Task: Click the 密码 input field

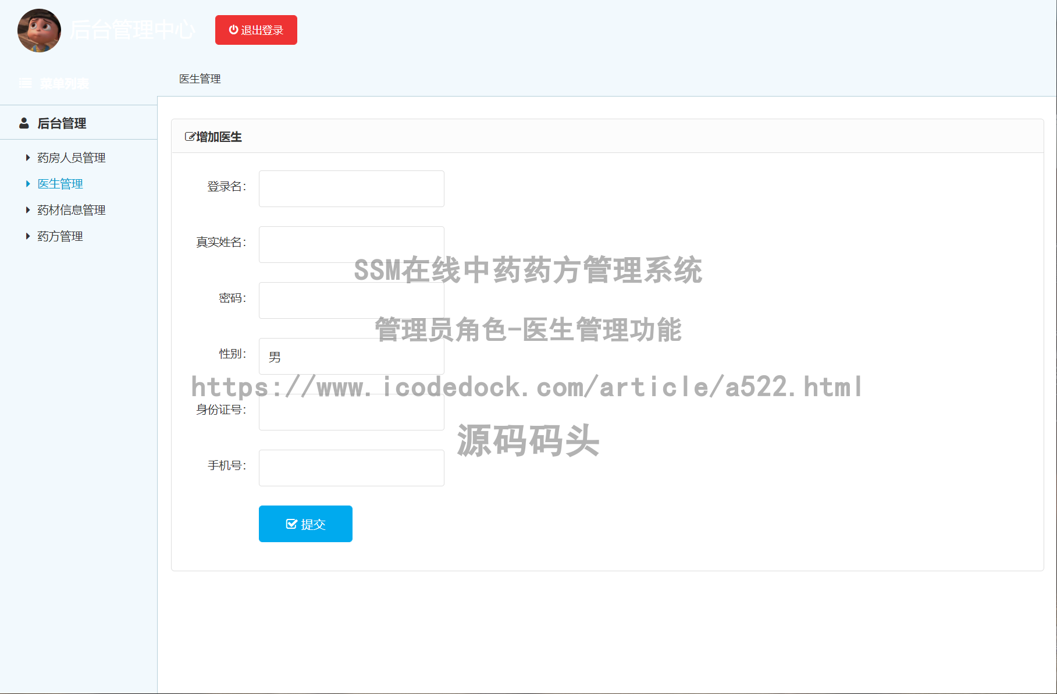Action: (x=351, y=300)
